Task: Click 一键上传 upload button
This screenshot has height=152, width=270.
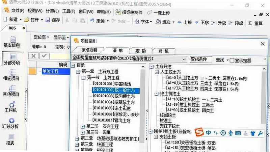Action: pos(159,13)
